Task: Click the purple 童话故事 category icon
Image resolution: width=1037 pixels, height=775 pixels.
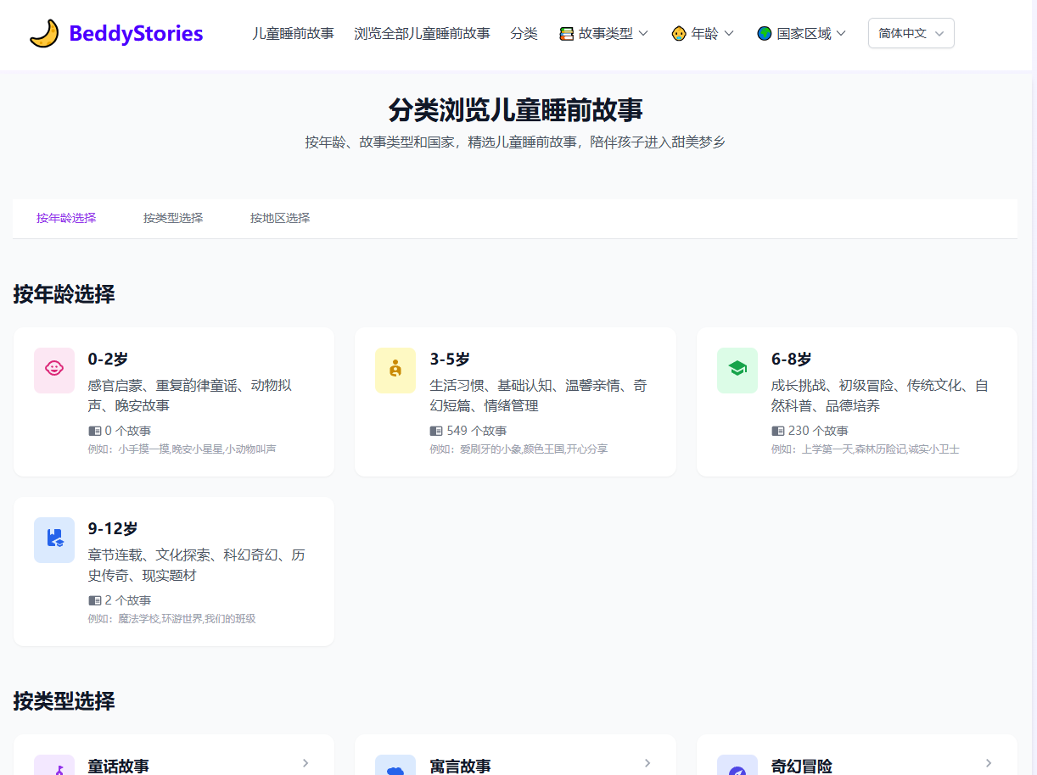Action: coord(54,768)
